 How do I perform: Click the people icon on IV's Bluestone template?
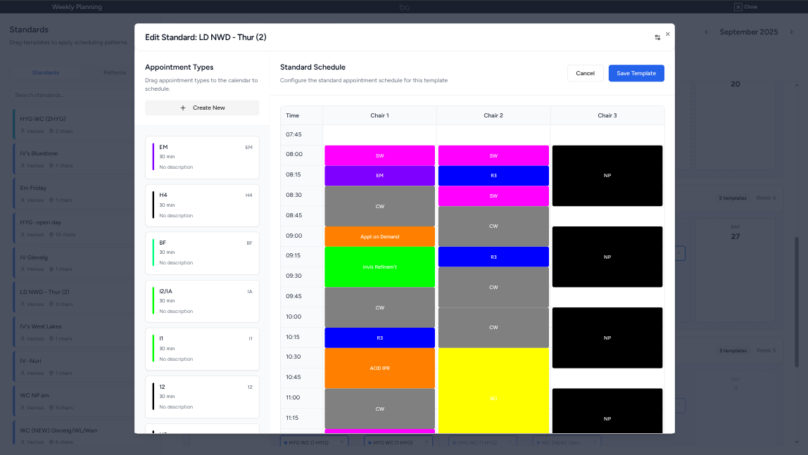(x=23, y=165)
